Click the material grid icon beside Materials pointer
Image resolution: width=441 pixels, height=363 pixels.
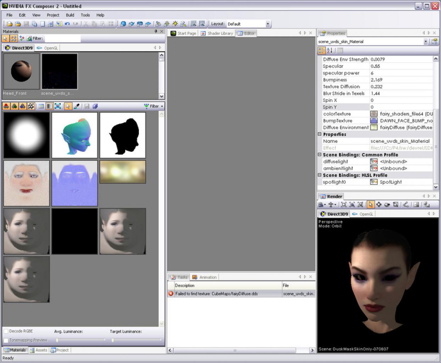coord(13,38)
